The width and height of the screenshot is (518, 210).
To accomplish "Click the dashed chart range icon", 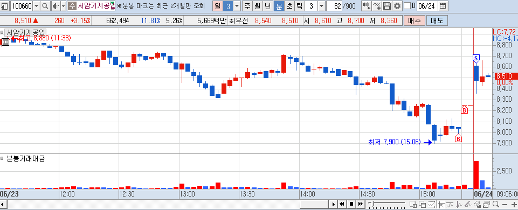I will (x=431, y=204).
